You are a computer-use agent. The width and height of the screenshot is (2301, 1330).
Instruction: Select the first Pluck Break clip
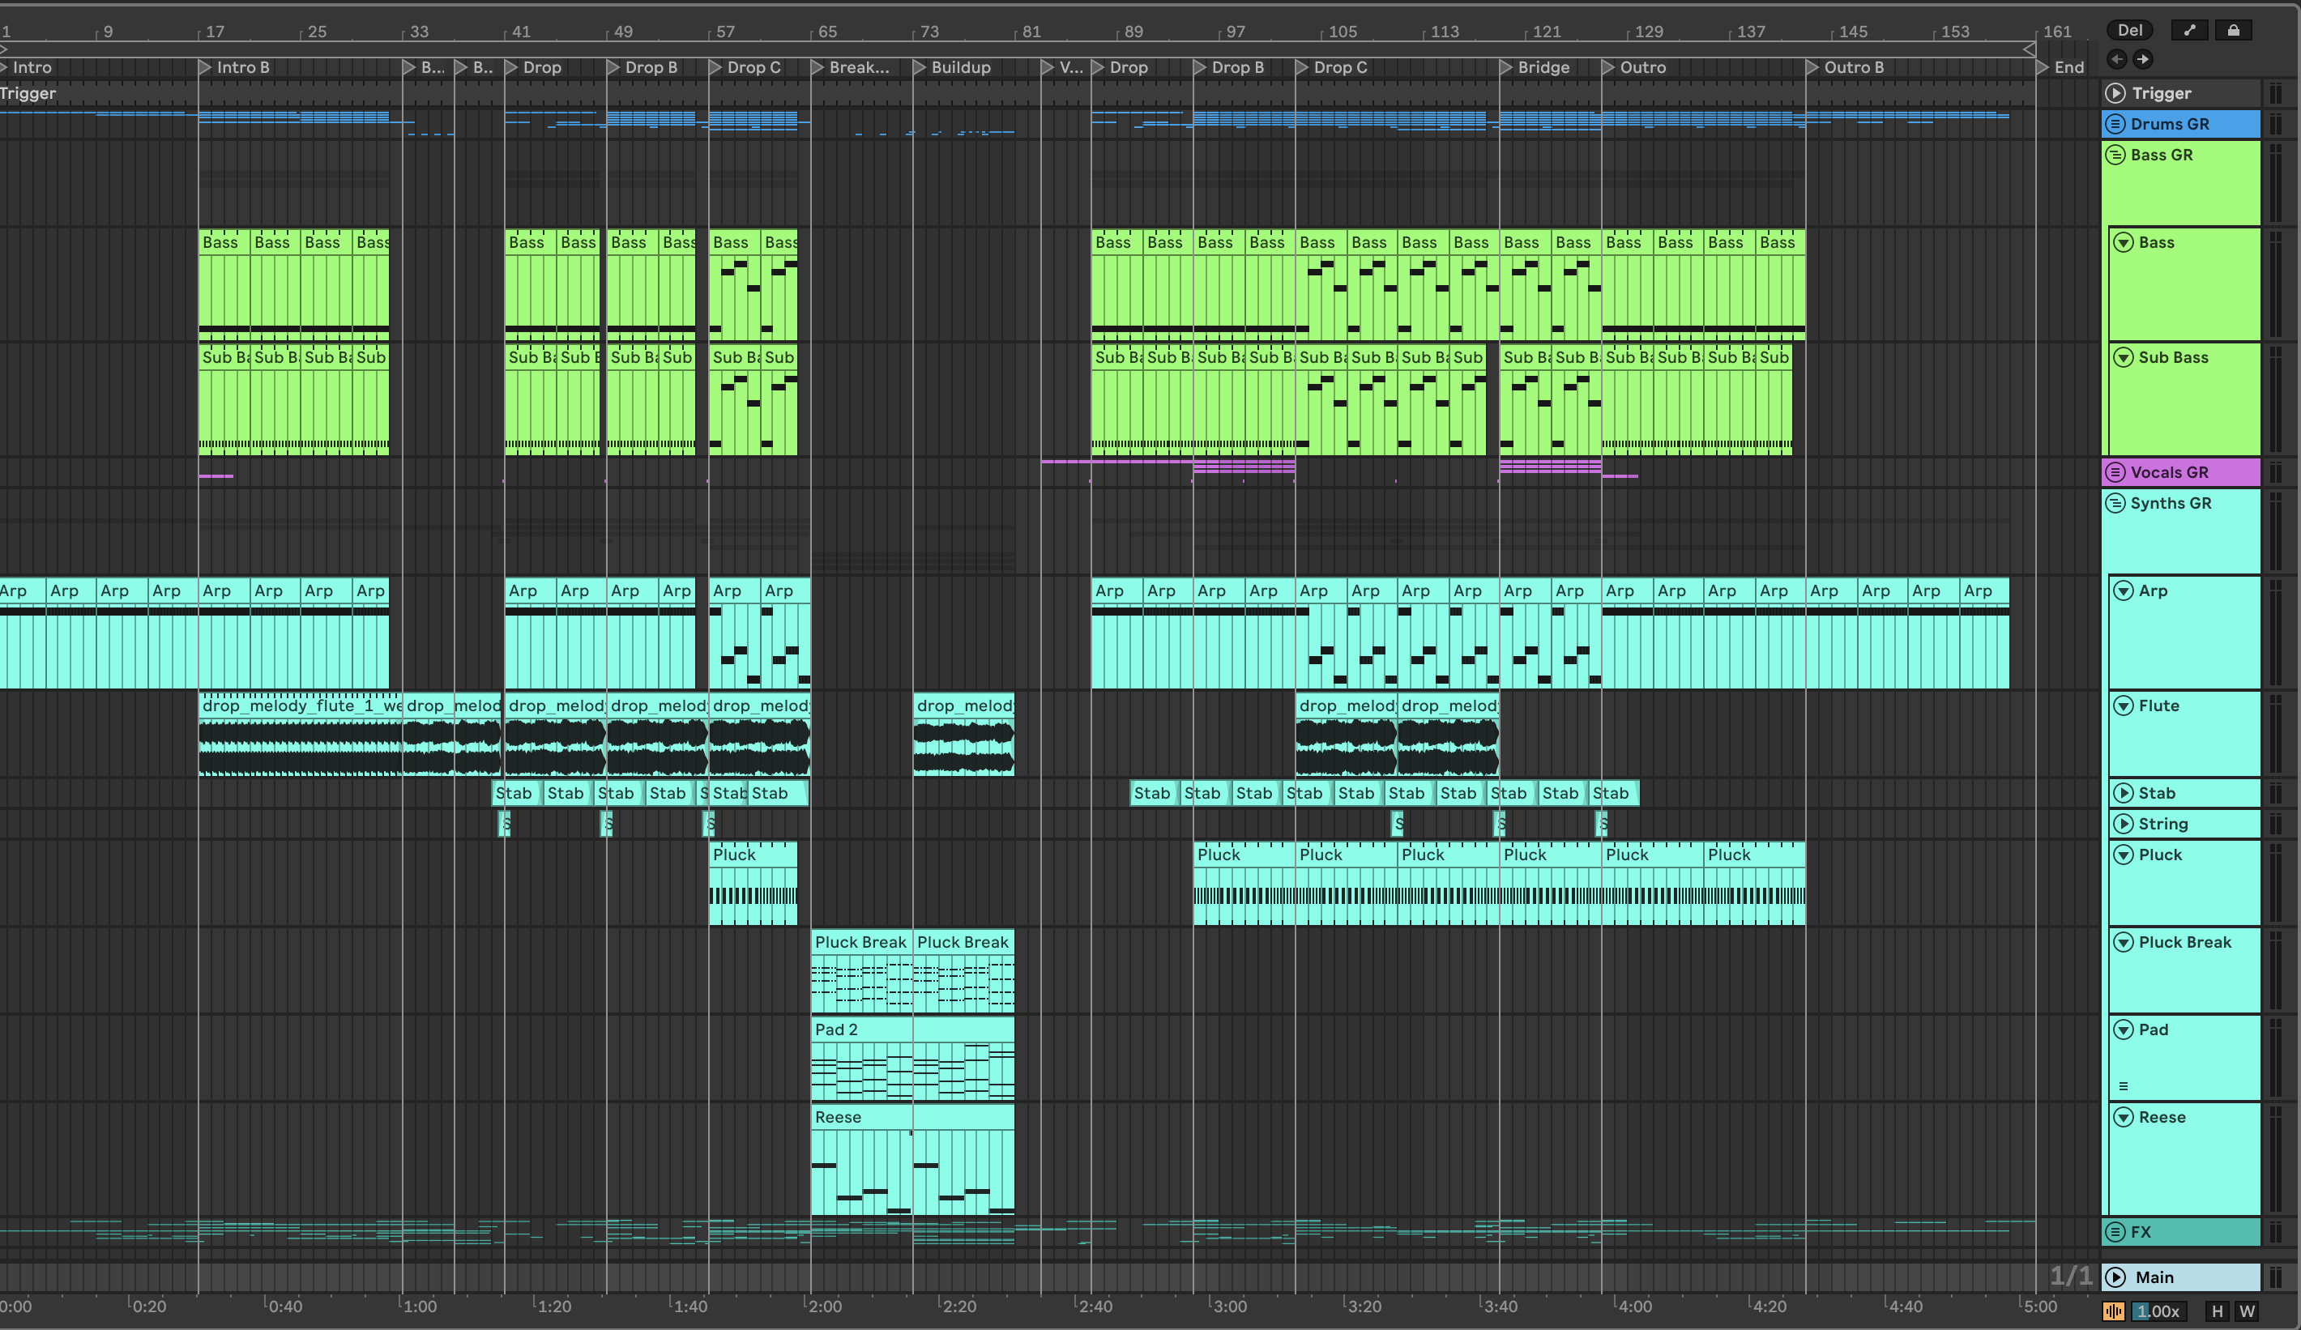click(862, 971)
